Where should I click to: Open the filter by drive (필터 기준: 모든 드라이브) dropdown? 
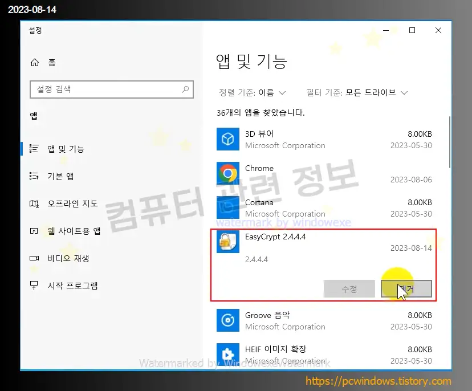tap(357, 93)
